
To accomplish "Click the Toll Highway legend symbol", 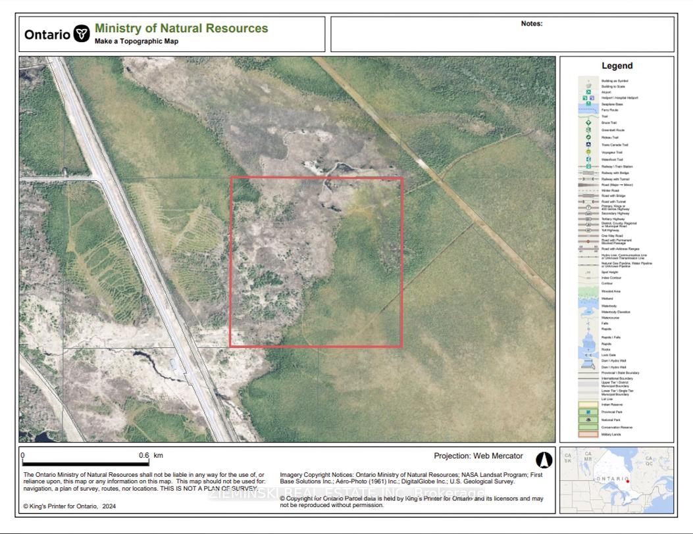I will click(588, 230).
